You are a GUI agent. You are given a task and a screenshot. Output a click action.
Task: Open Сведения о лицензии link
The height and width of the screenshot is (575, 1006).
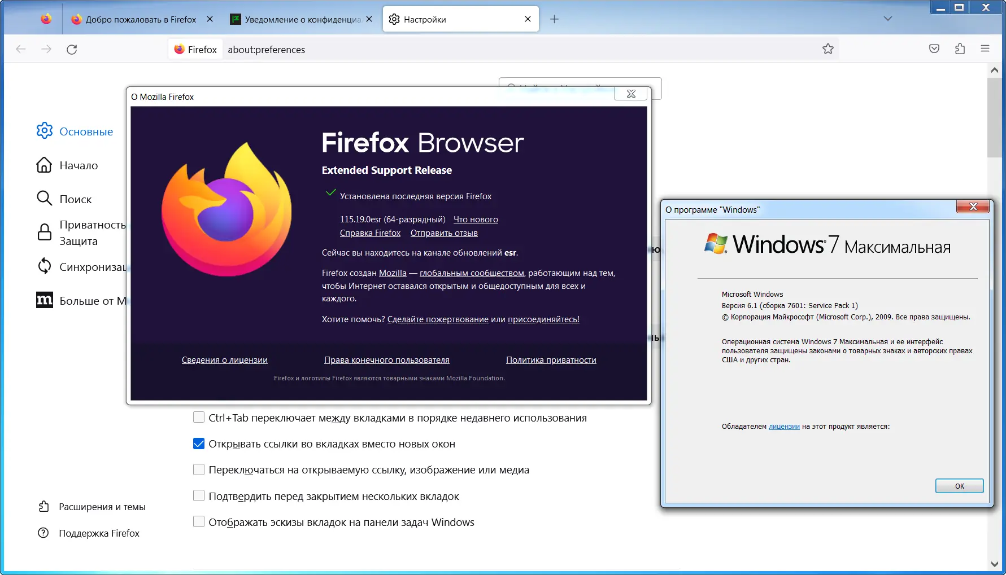[x=225, y=359]
